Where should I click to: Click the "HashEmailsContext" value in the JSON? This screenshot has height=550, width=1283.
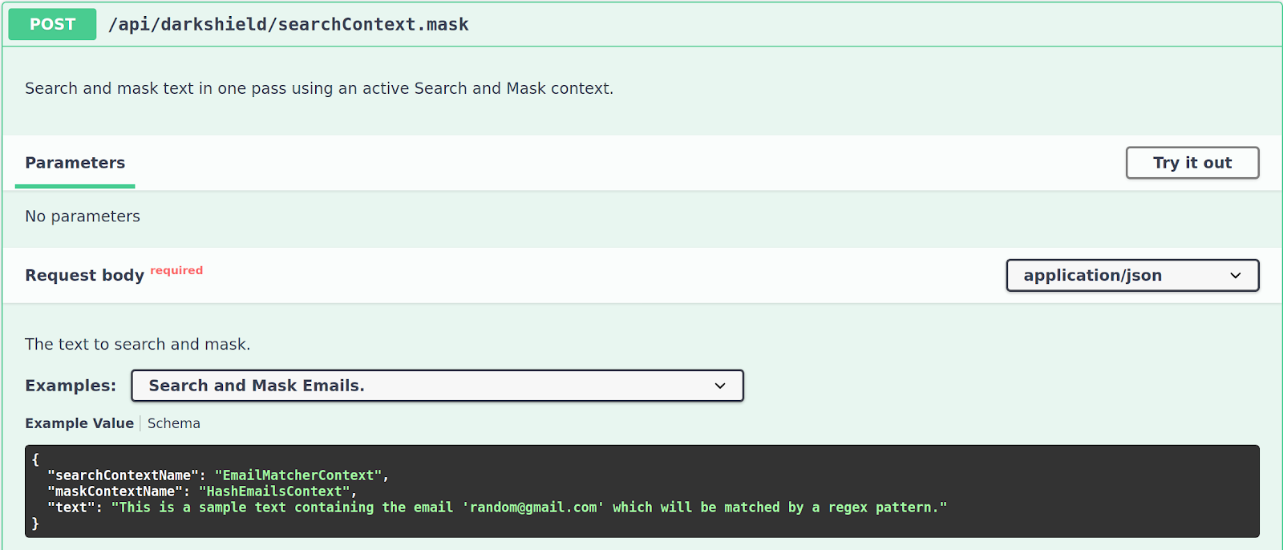click(274, 491)
